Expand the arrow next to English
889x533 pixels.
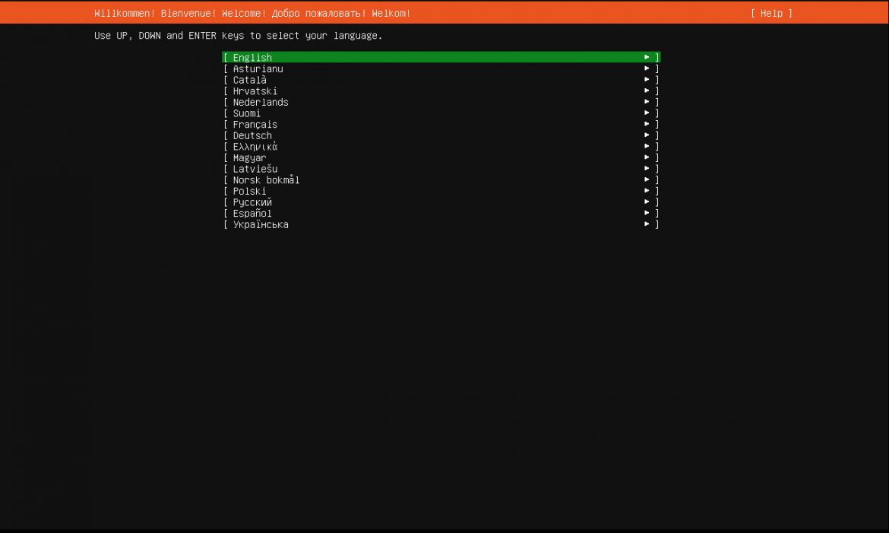[647, 57]
